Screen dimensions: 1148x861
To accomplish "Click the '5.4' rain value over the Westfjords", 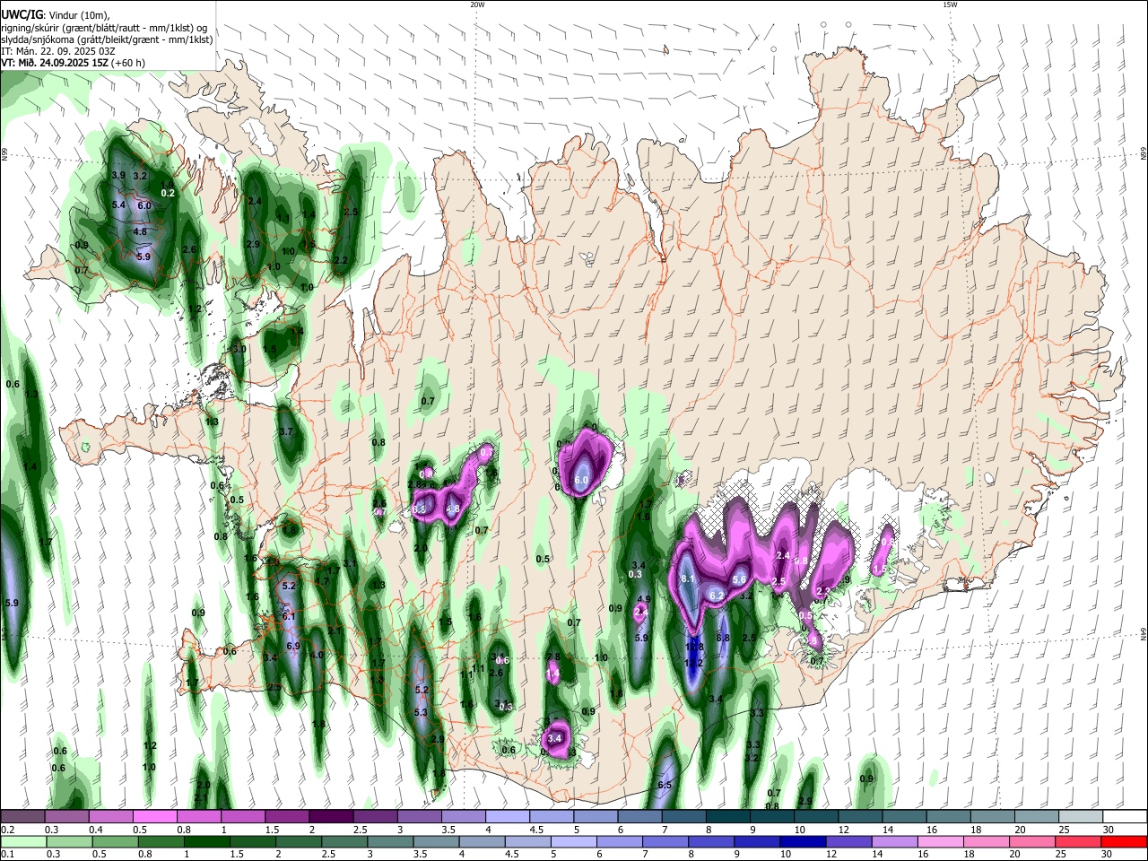I will click(118, 204).
